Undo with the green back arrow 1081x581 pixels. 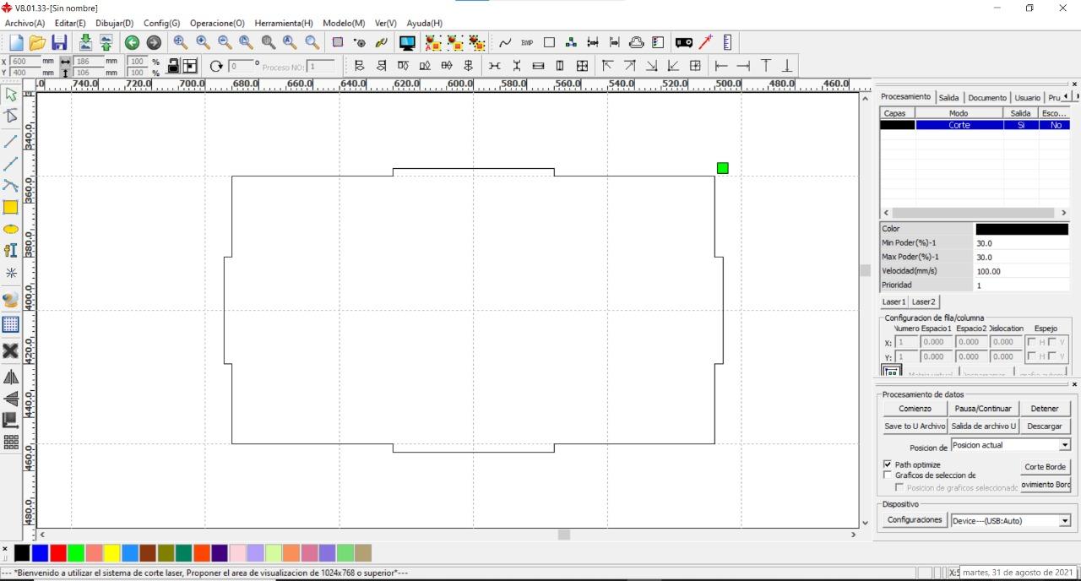click(x=132, y=43)
